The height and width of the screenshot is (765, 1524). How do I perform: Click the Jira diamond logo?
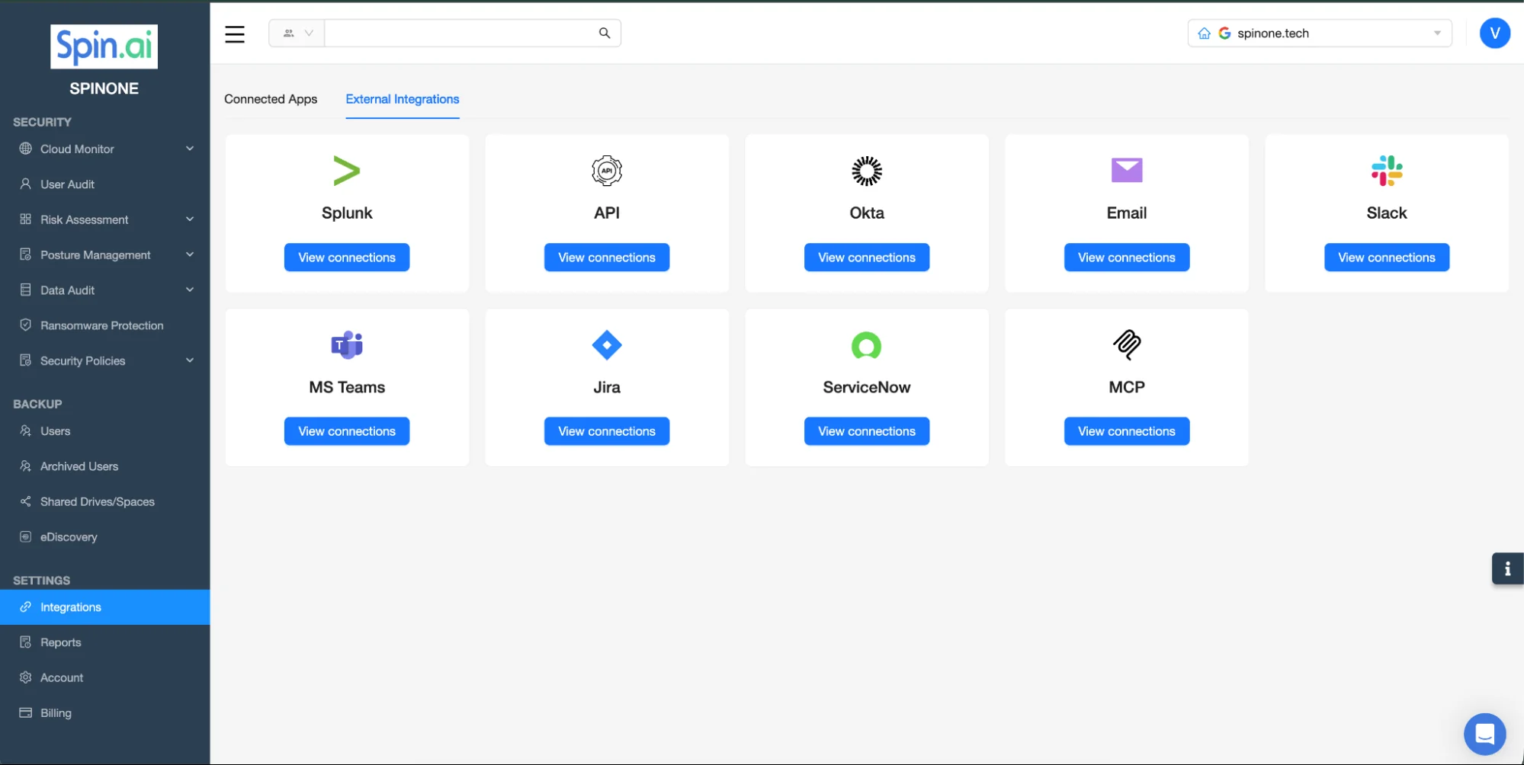607,345
